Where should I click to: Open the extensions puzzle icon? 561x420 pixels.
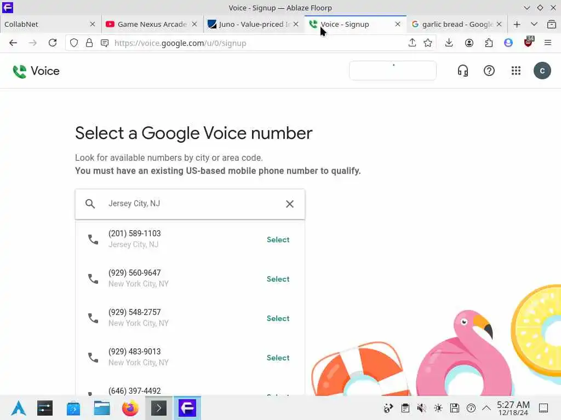489,43
